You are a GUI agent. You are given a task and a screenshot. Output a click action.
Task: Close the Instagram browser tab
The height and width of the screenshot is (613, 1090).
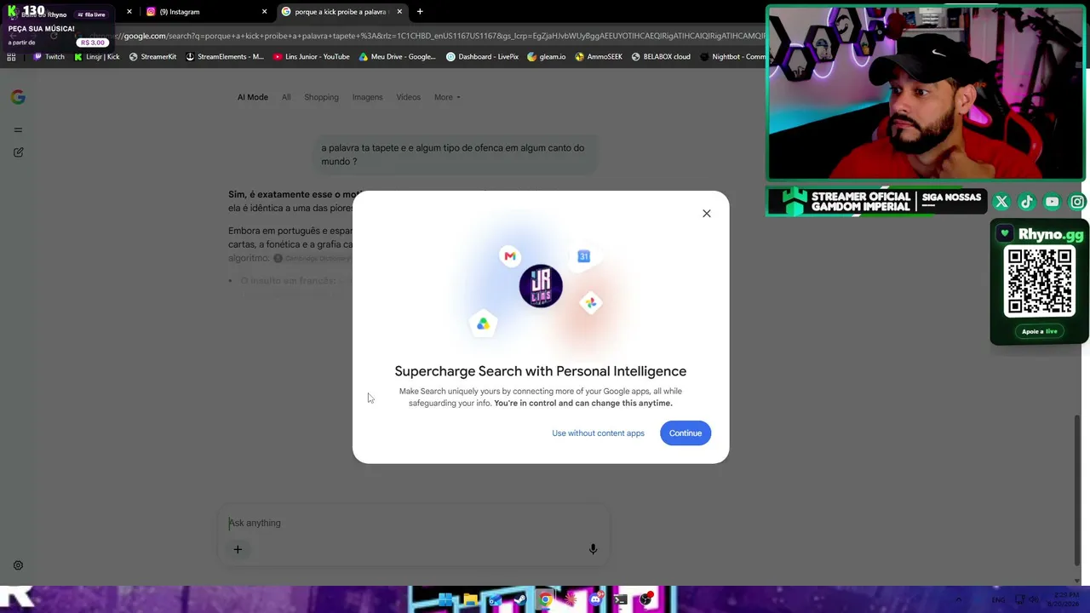(x=264, y=12)
